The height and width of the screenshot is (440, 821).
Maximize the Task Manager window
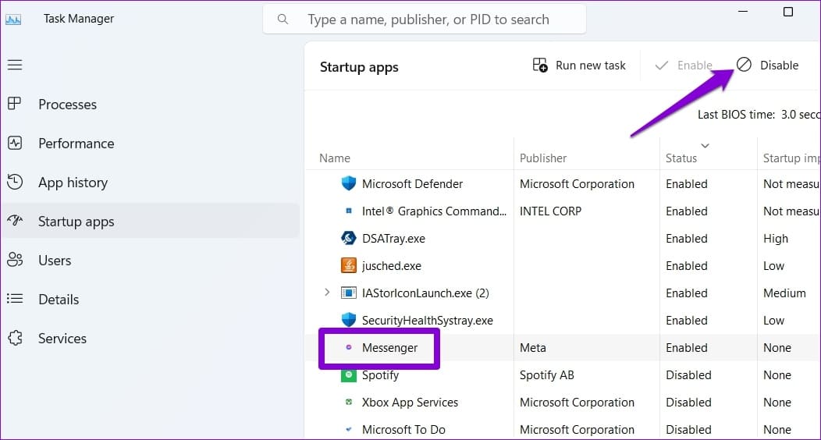point(787,12)
